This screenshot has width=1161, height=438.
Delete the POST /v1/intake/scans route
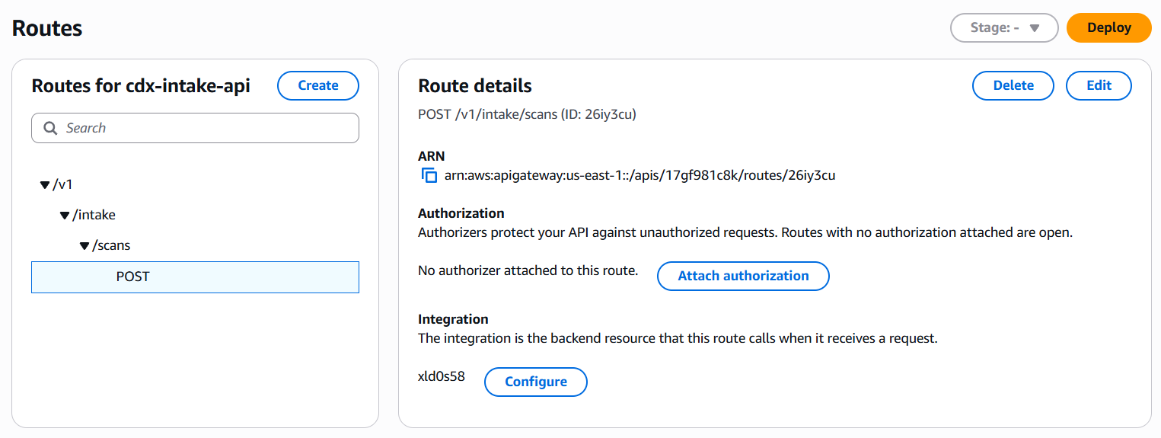(1013, 85)
